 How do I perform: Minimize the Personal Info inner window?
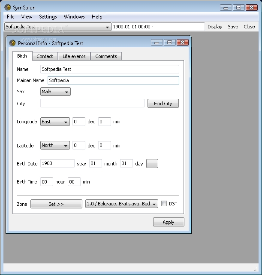pos(157,43)
